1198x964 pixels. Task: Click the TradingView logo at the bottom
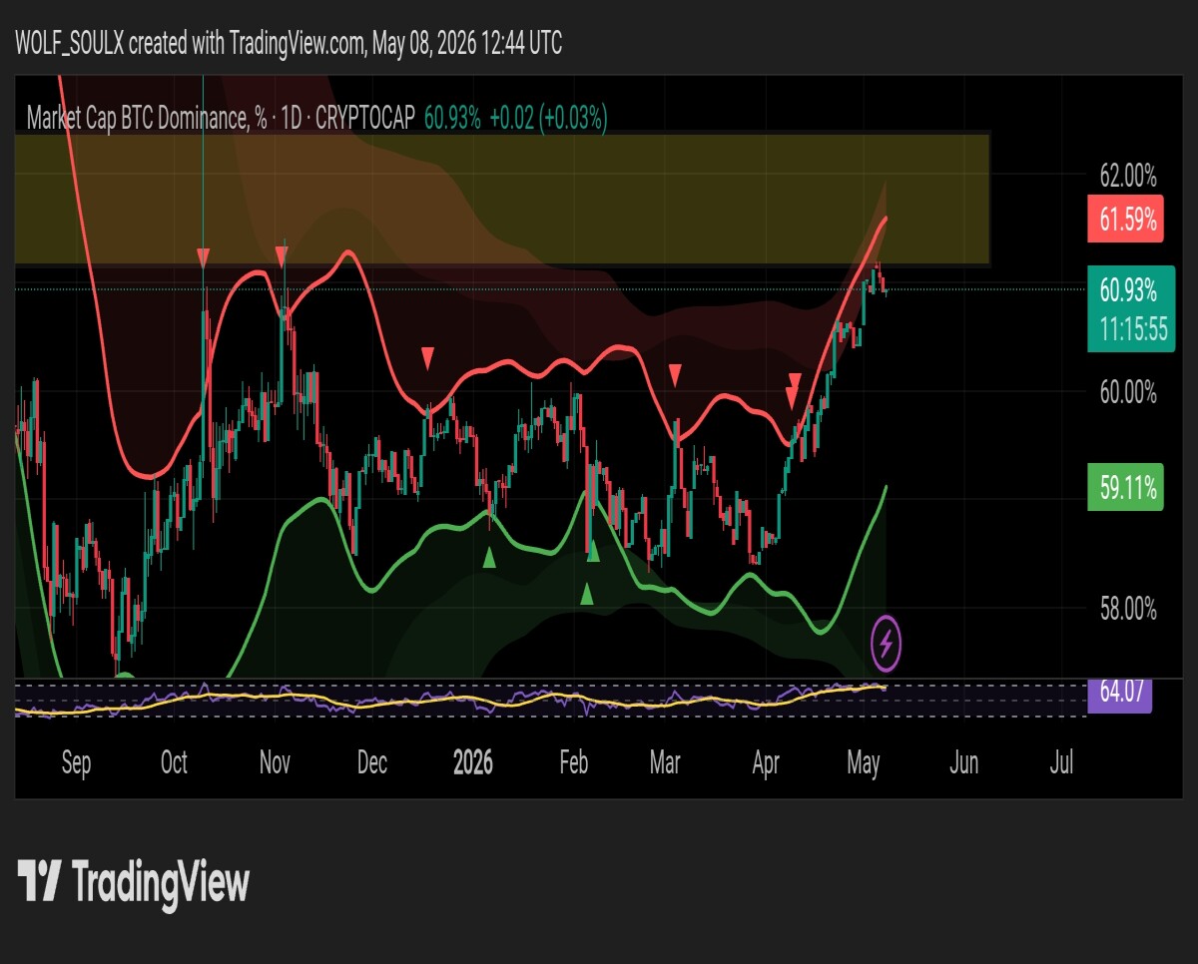134,884
